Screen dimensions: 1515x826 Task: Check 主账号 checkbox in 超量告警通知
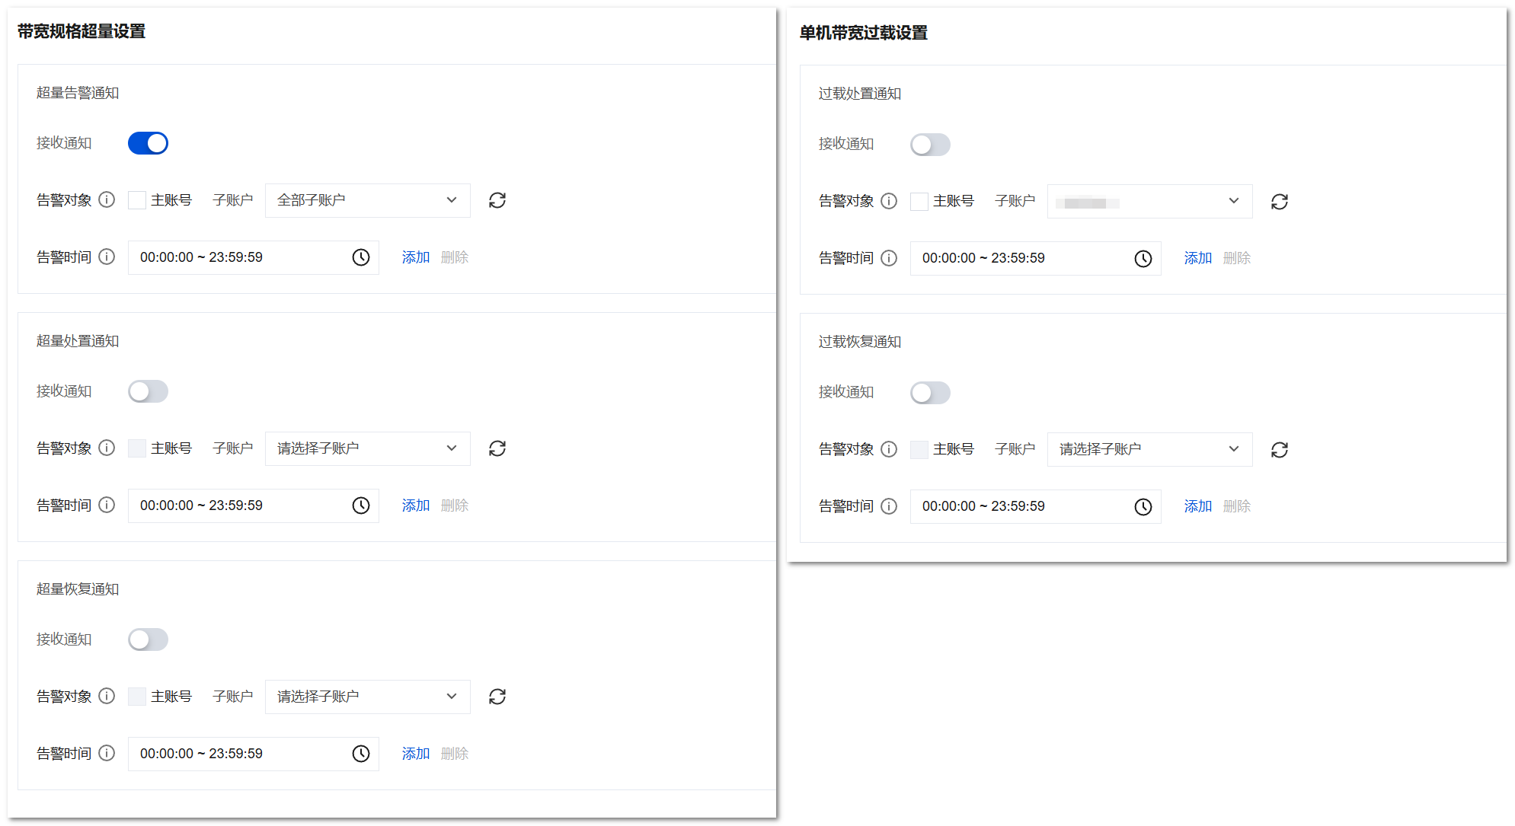point(137,200)
